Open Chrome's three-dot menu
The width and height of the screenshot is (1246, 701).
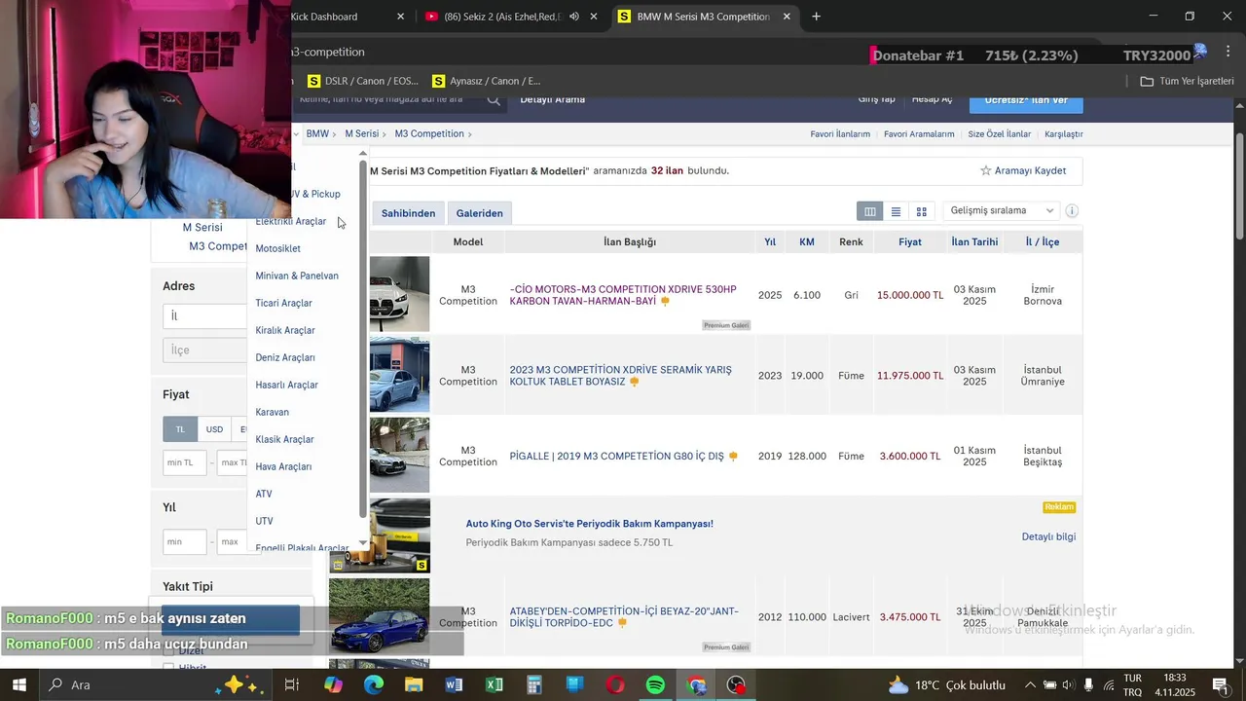[1228, 53]
